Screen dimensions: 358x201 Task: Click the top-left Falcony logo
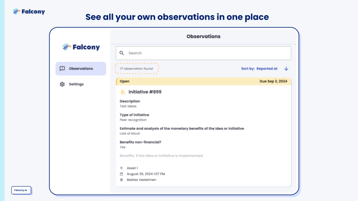tap(29, 12)
